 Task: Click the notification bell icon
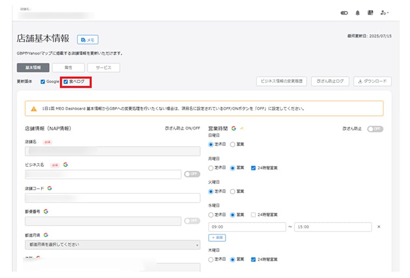pyautogui.click(x=357, y=12)
